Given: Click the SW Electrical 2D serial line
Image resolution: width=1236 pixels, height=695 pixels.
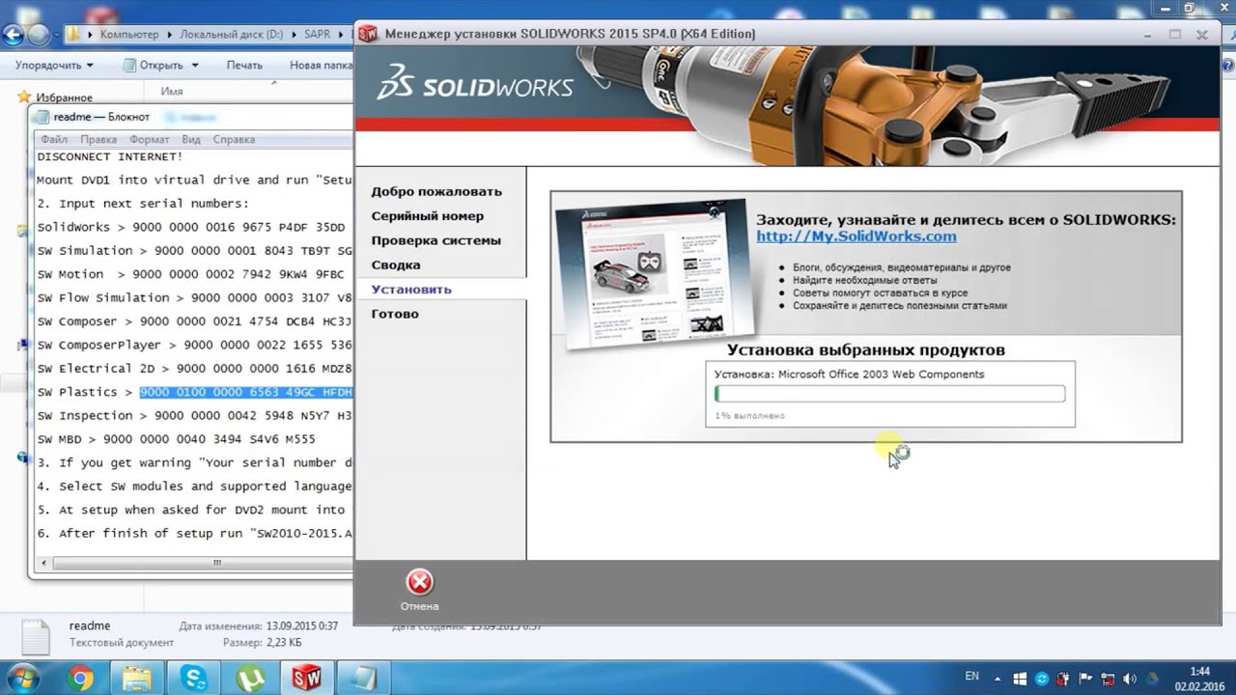Looking at the screenshot, I should pyautogui.click(x=195, y=368).
